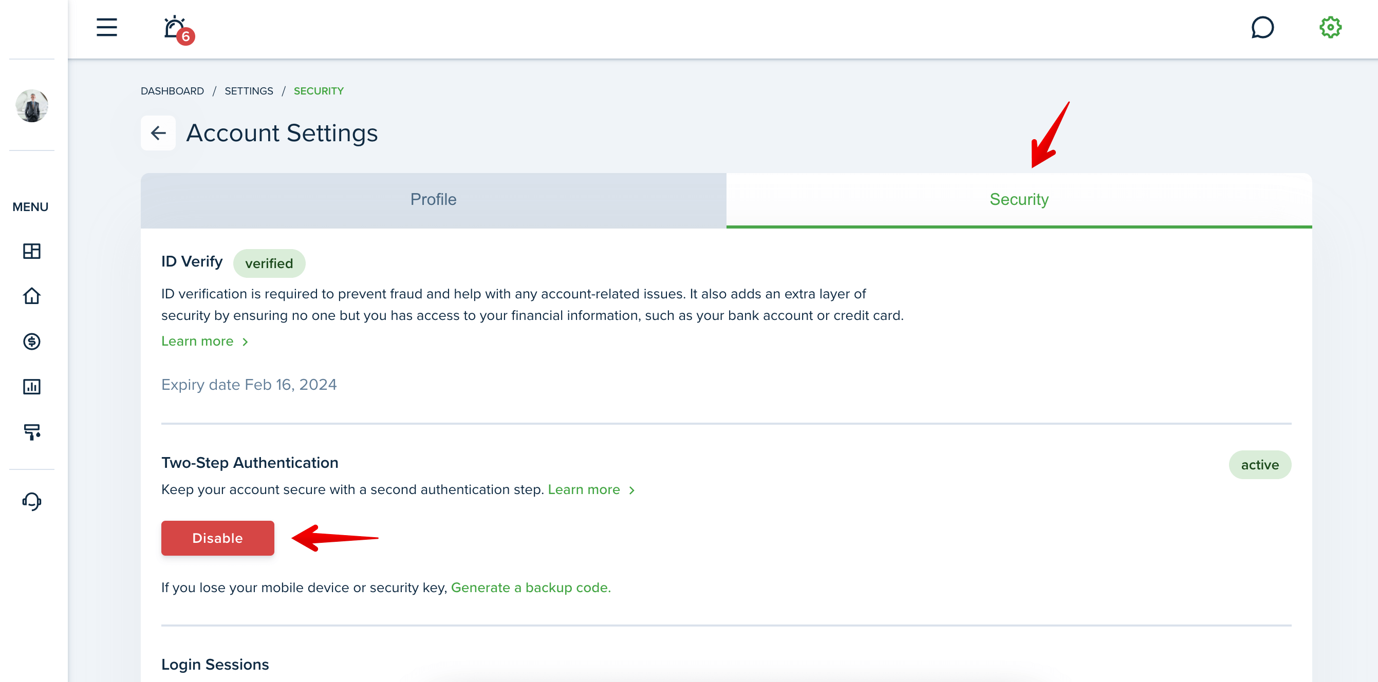Open the green settings gear
The image size is (1378, 682).
click(1330, 27)
